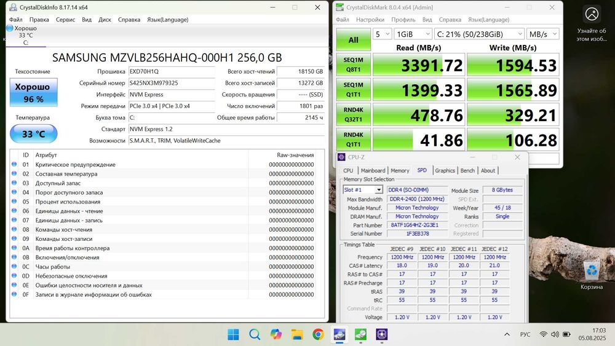This screenshot has height=346, width=615.
Task: Switch to CPU tab in CPU-Z
Action: [x=348, y=170]
